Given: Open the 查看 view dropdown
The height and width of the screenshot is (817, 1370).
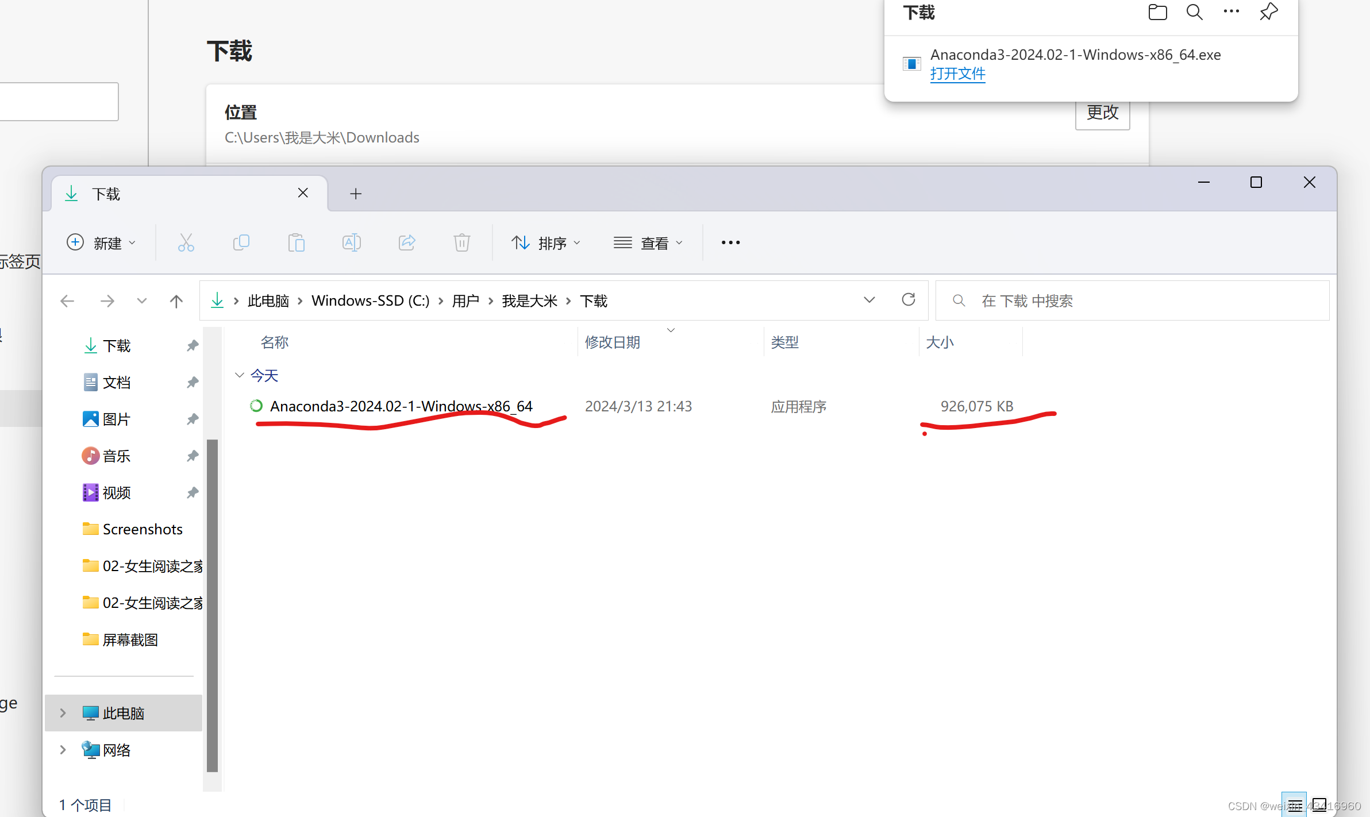Looking at the screenshot, I should click(649, 243).
